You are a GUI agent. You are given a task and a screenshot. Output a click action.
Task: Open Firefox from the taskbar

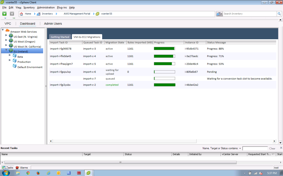coord(38,173)
